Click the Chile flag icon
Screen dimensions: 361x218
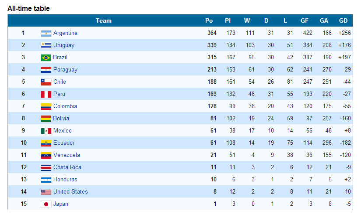pos(46,82)
